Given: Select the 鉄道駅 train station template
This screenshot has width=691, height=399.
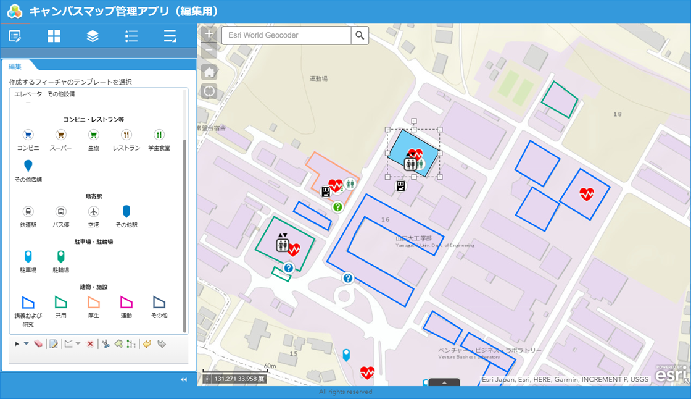Looking at the screenshot, I should [28, 212].
